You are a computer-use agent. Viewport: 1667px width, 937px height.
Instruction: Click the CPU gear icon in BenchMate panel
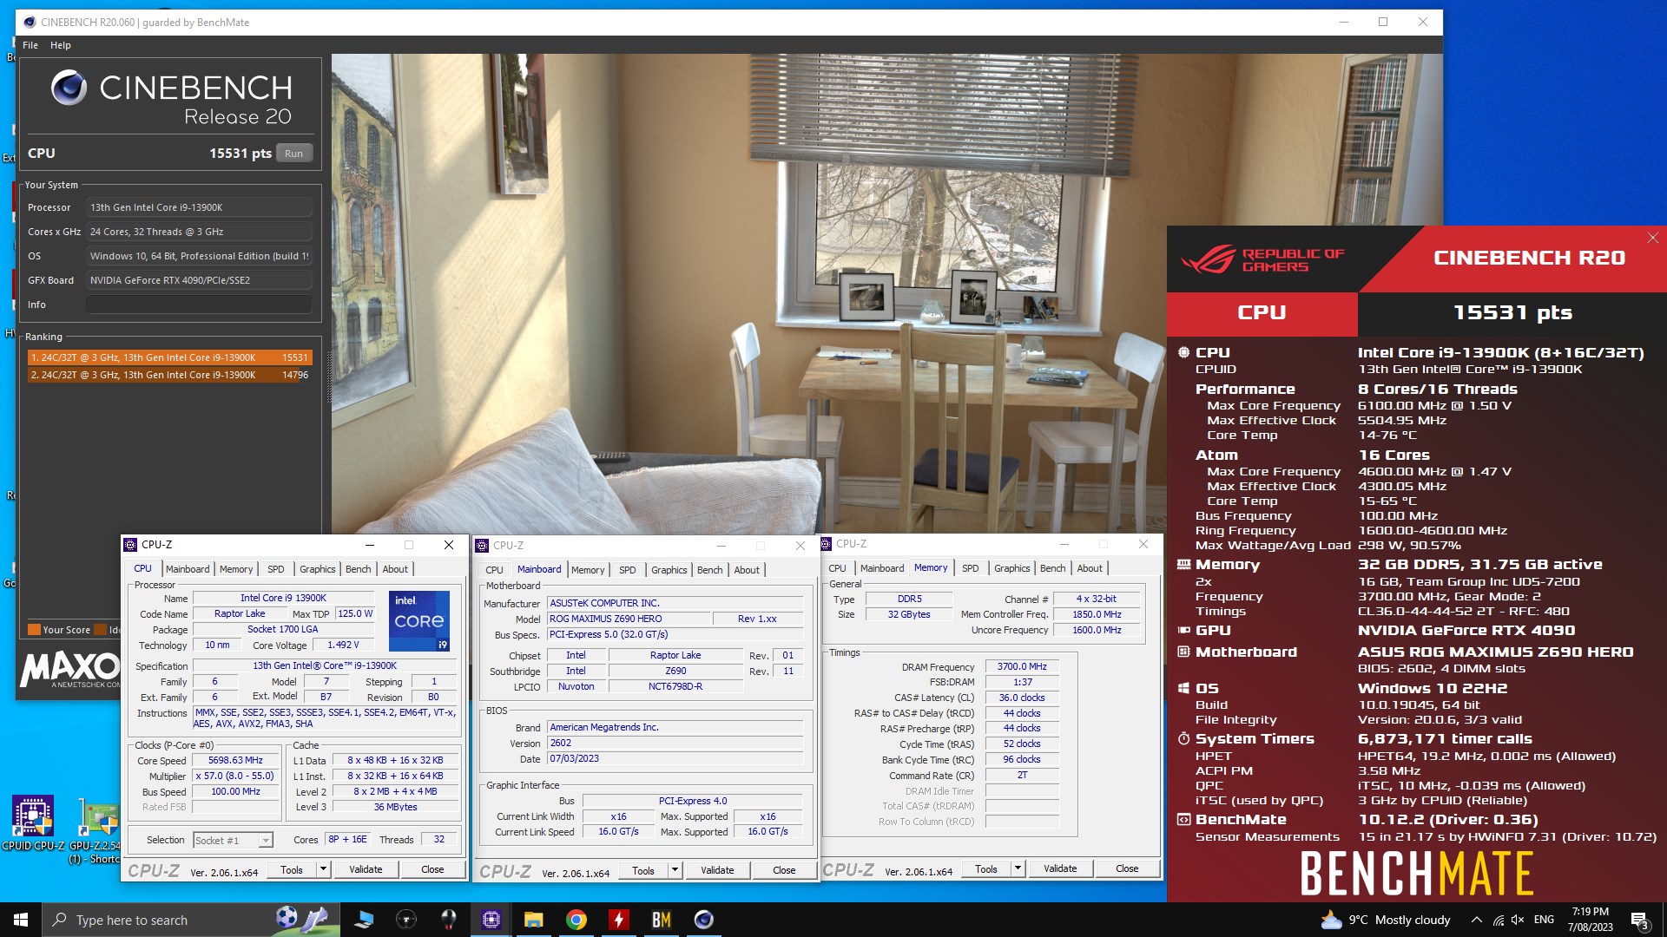1183,352
